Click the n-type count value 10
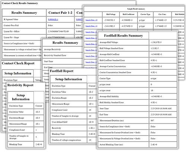Image resolution: width=186 pixels, height=152 pixels. 152,91
